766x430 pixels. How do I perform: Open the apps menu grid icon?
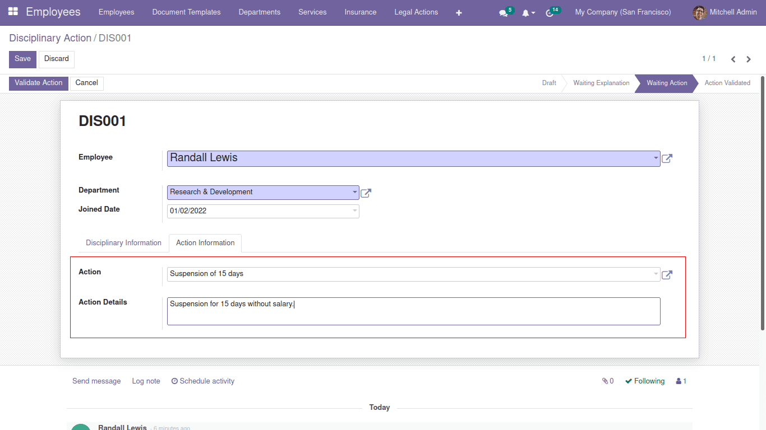pos(14,12)
